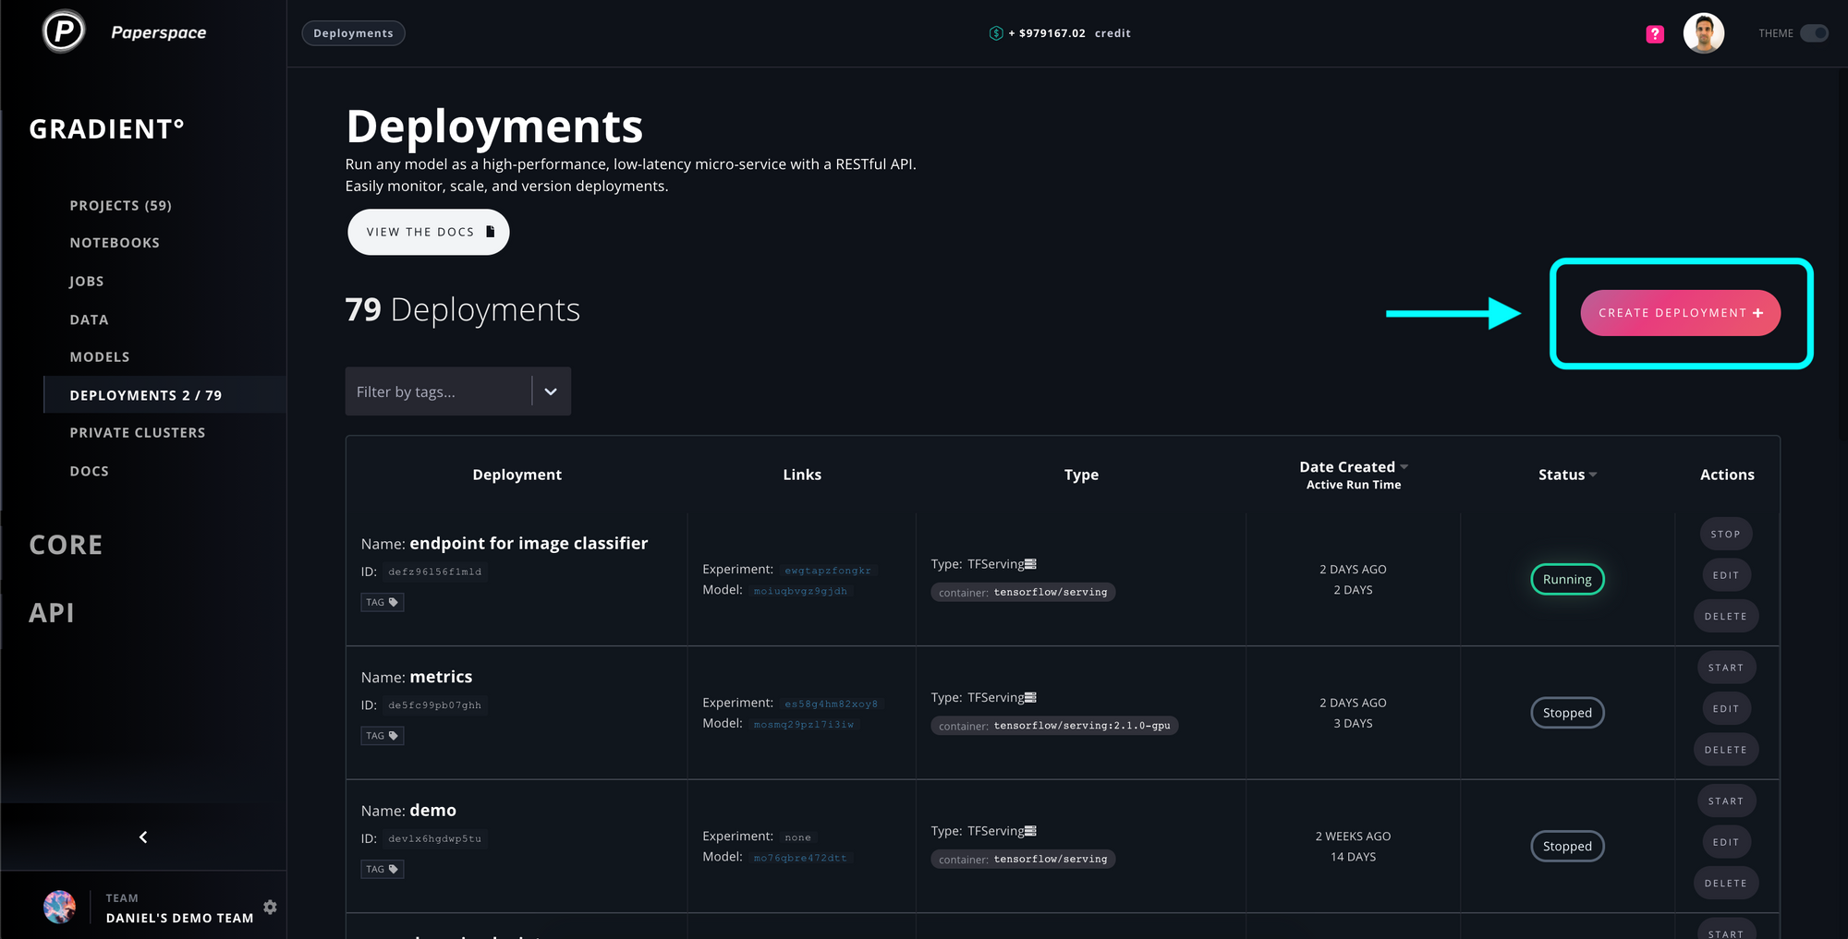Start the demo deployment
The height and width of the screenshot is (939, 1848).
tap(1725, 801)
